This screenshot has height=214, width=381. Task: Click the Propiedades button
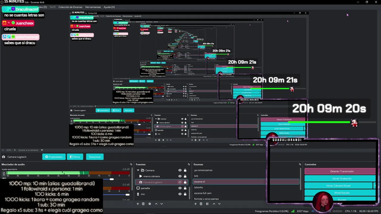pyautogui.click(x=54, y=157)
